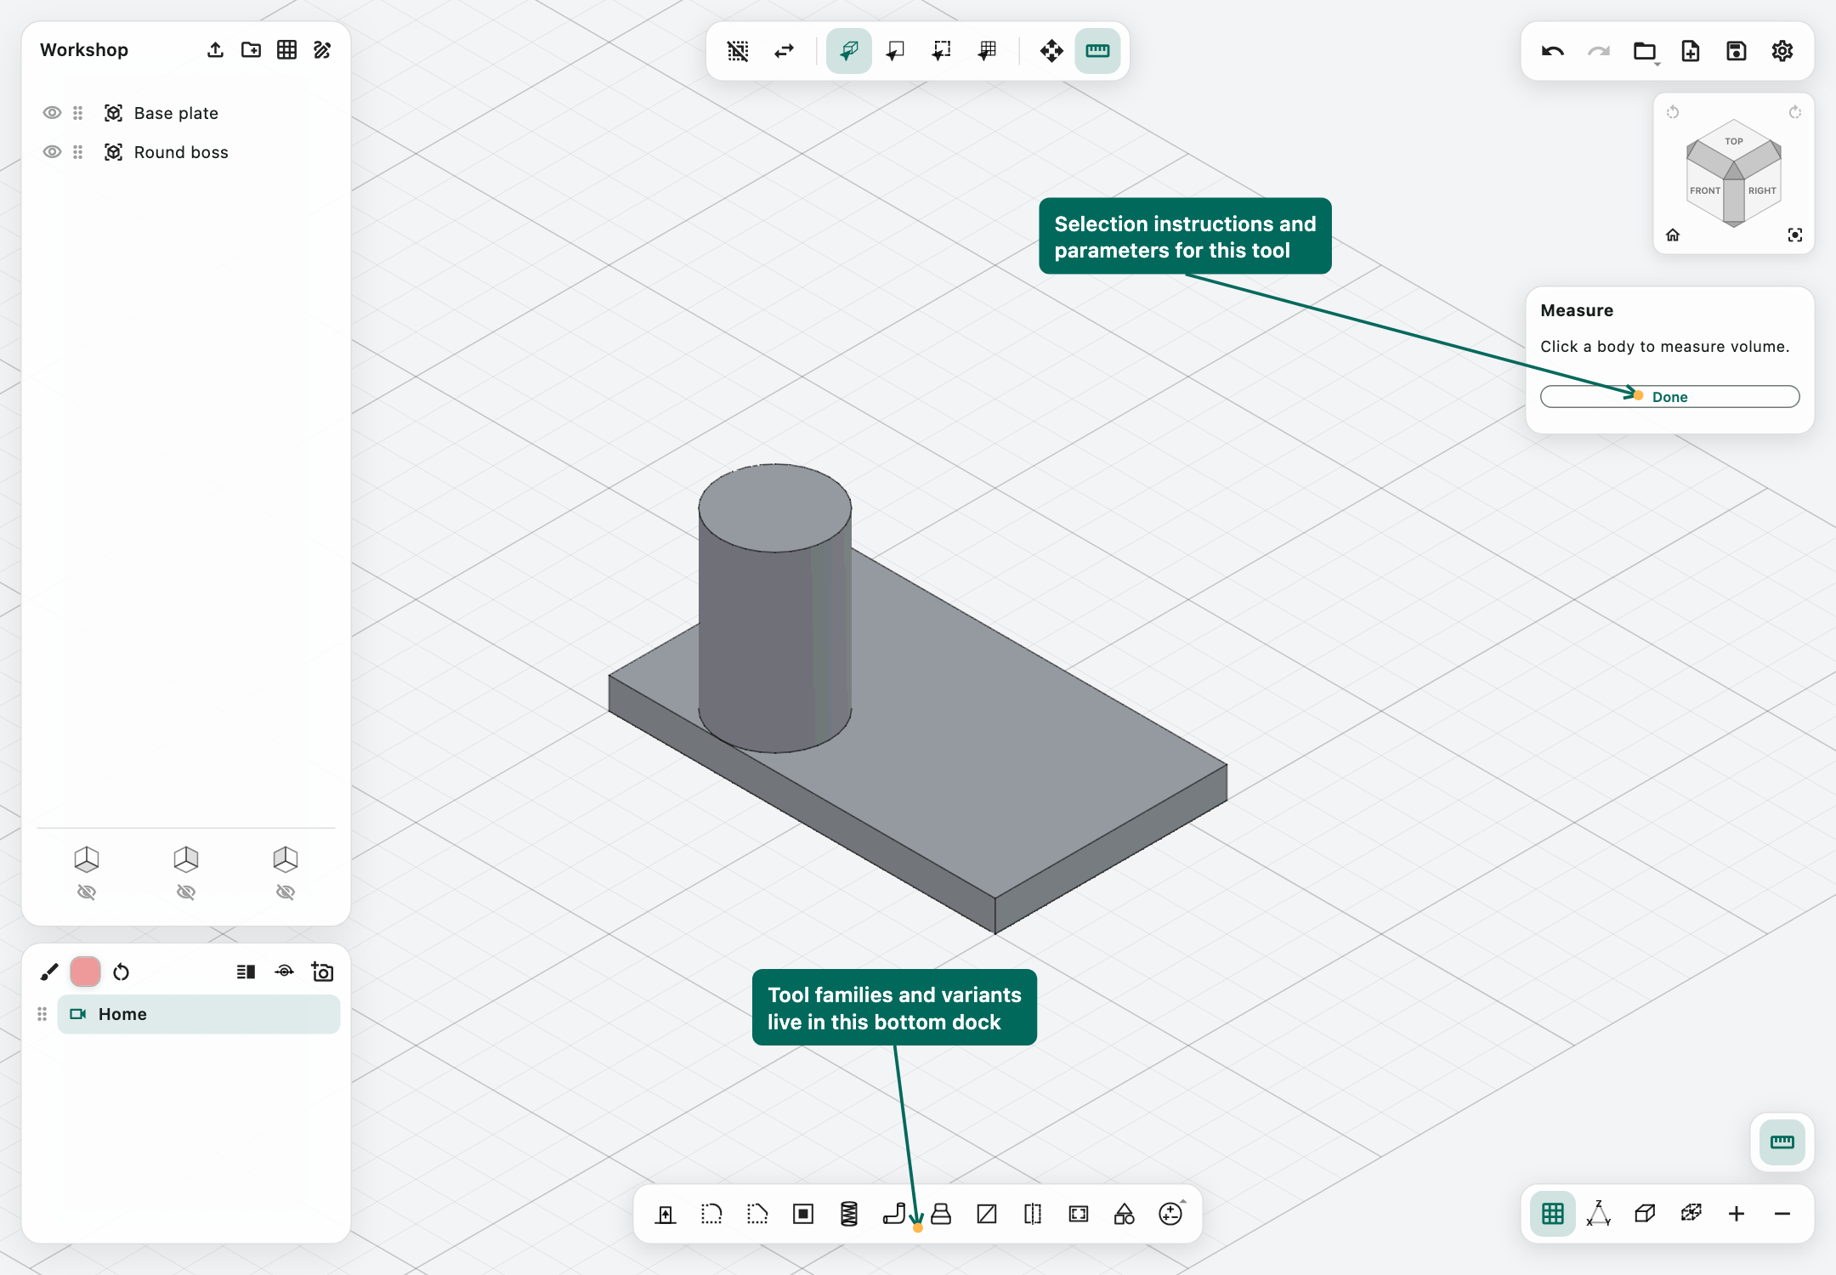Select the Fillet rounded-corner tool
This screenshot has width=1836, height=1275.
[711, 1214]
